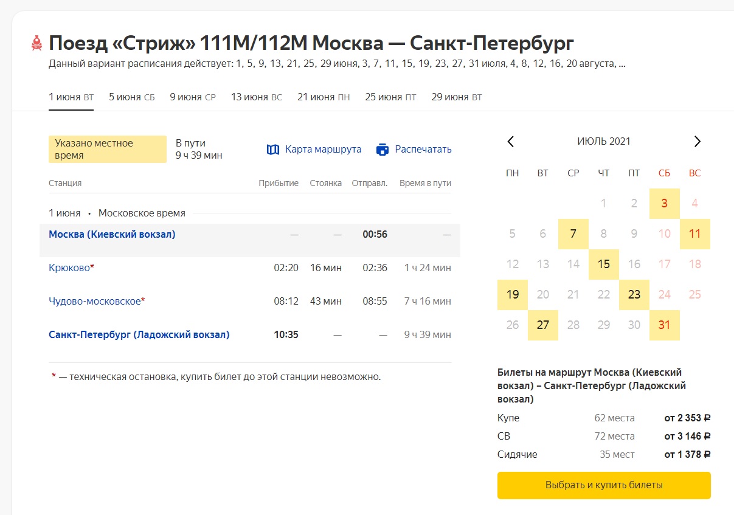
Task: Select the 5 июня date tab
Action: coord(132,97)
